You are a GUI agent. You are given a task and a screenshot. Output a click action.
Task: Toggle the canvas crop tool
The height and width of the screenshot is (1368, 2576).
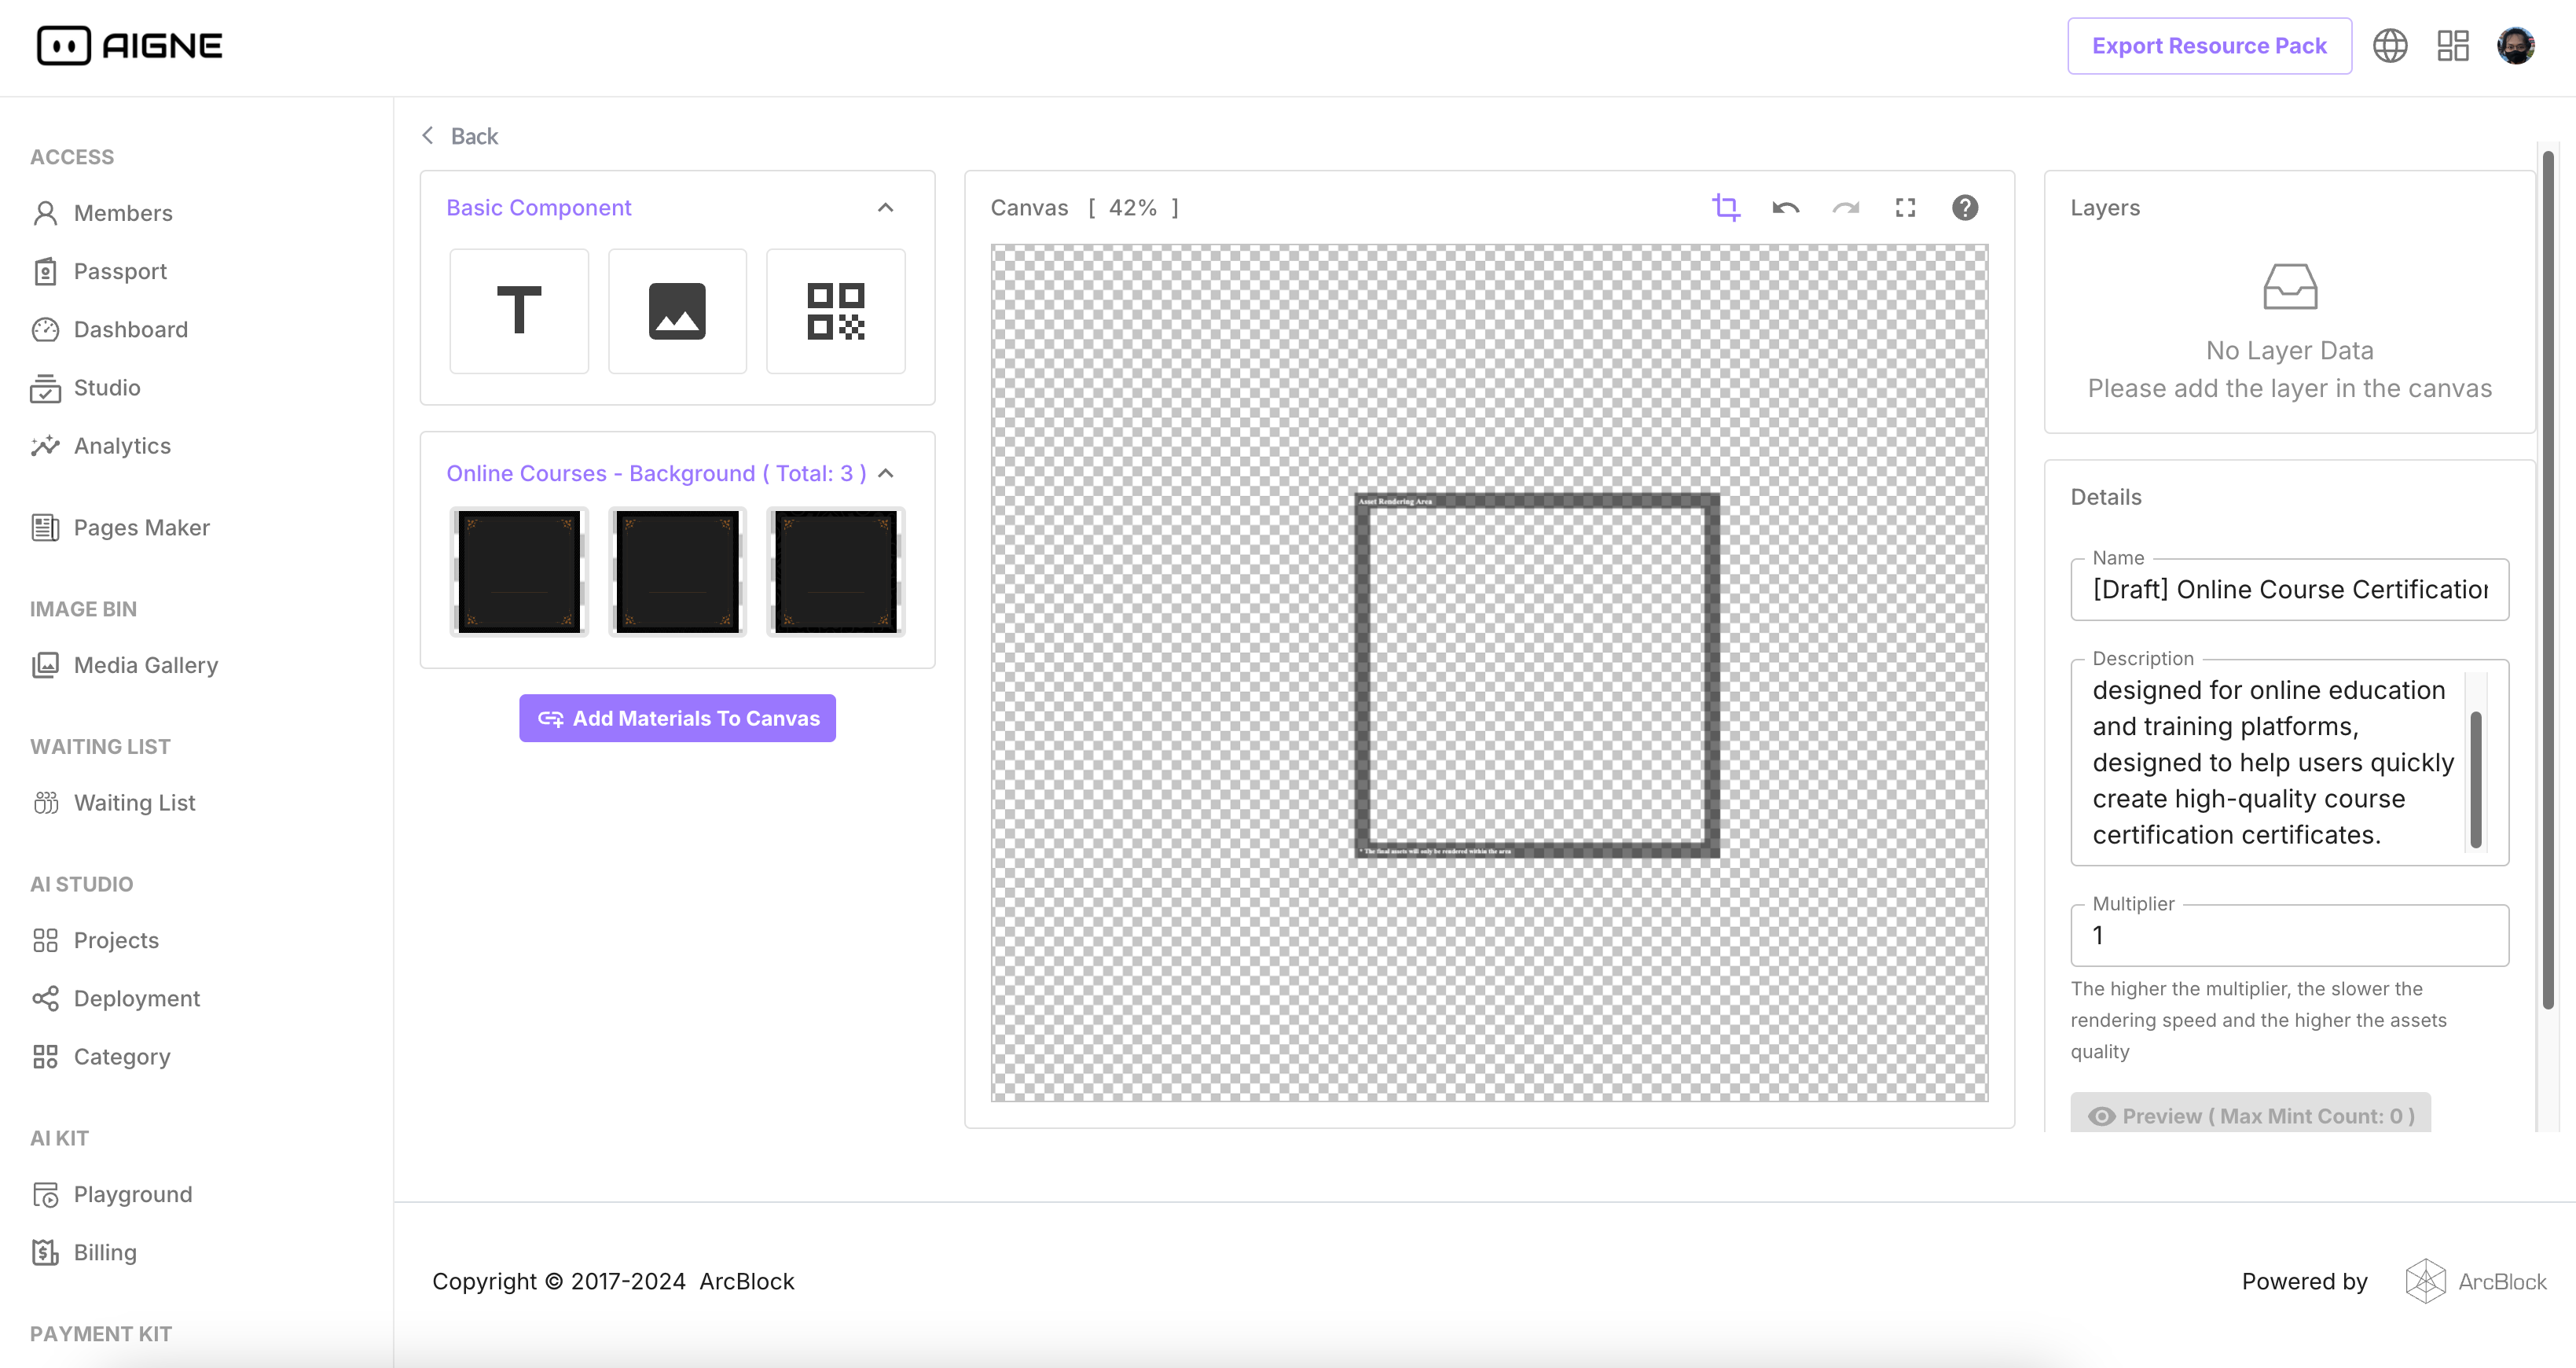(1725, 207)
